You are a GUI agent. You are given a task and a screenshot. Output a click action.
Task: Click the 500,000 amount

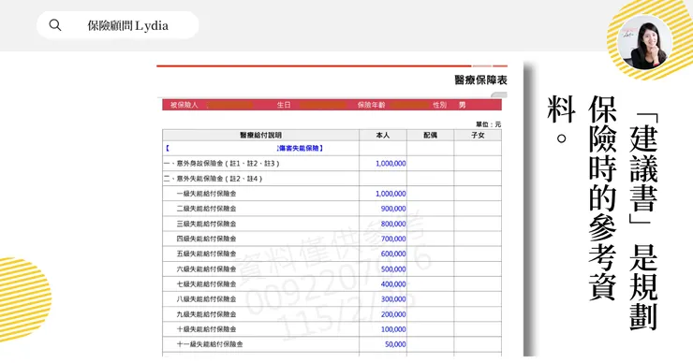393,269
